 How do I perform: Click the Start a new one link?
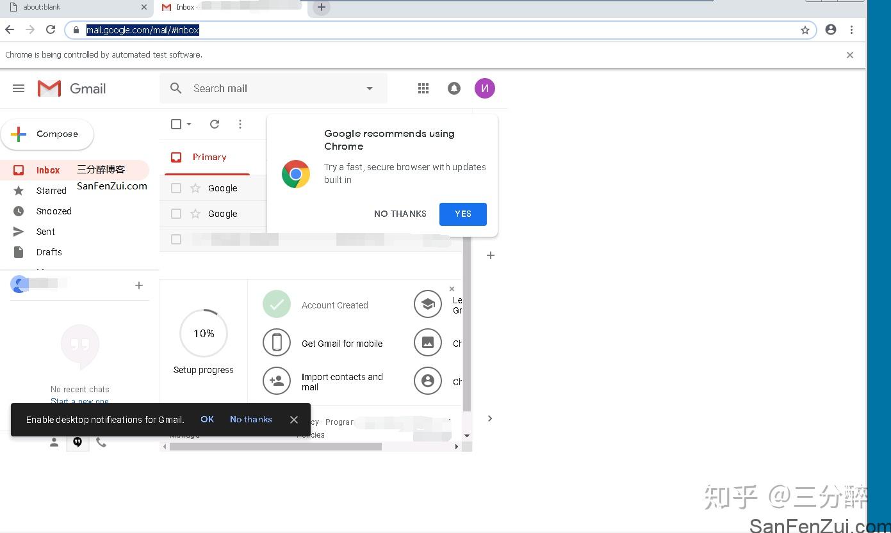click(x=80, y=402)
